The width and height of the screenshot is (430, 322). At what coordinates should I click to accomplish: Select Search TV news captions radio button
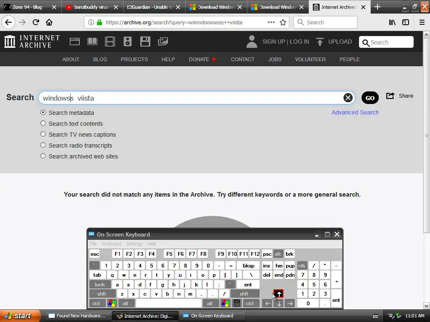tap(43, 134)
